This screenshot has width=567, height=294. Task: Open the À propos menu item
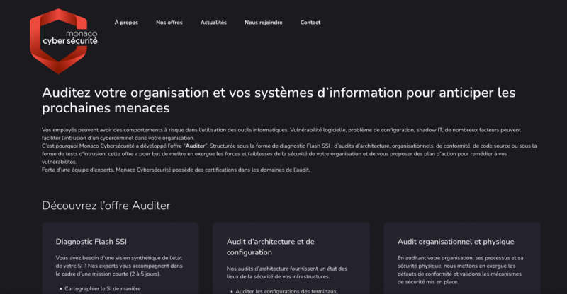(126, 23)
